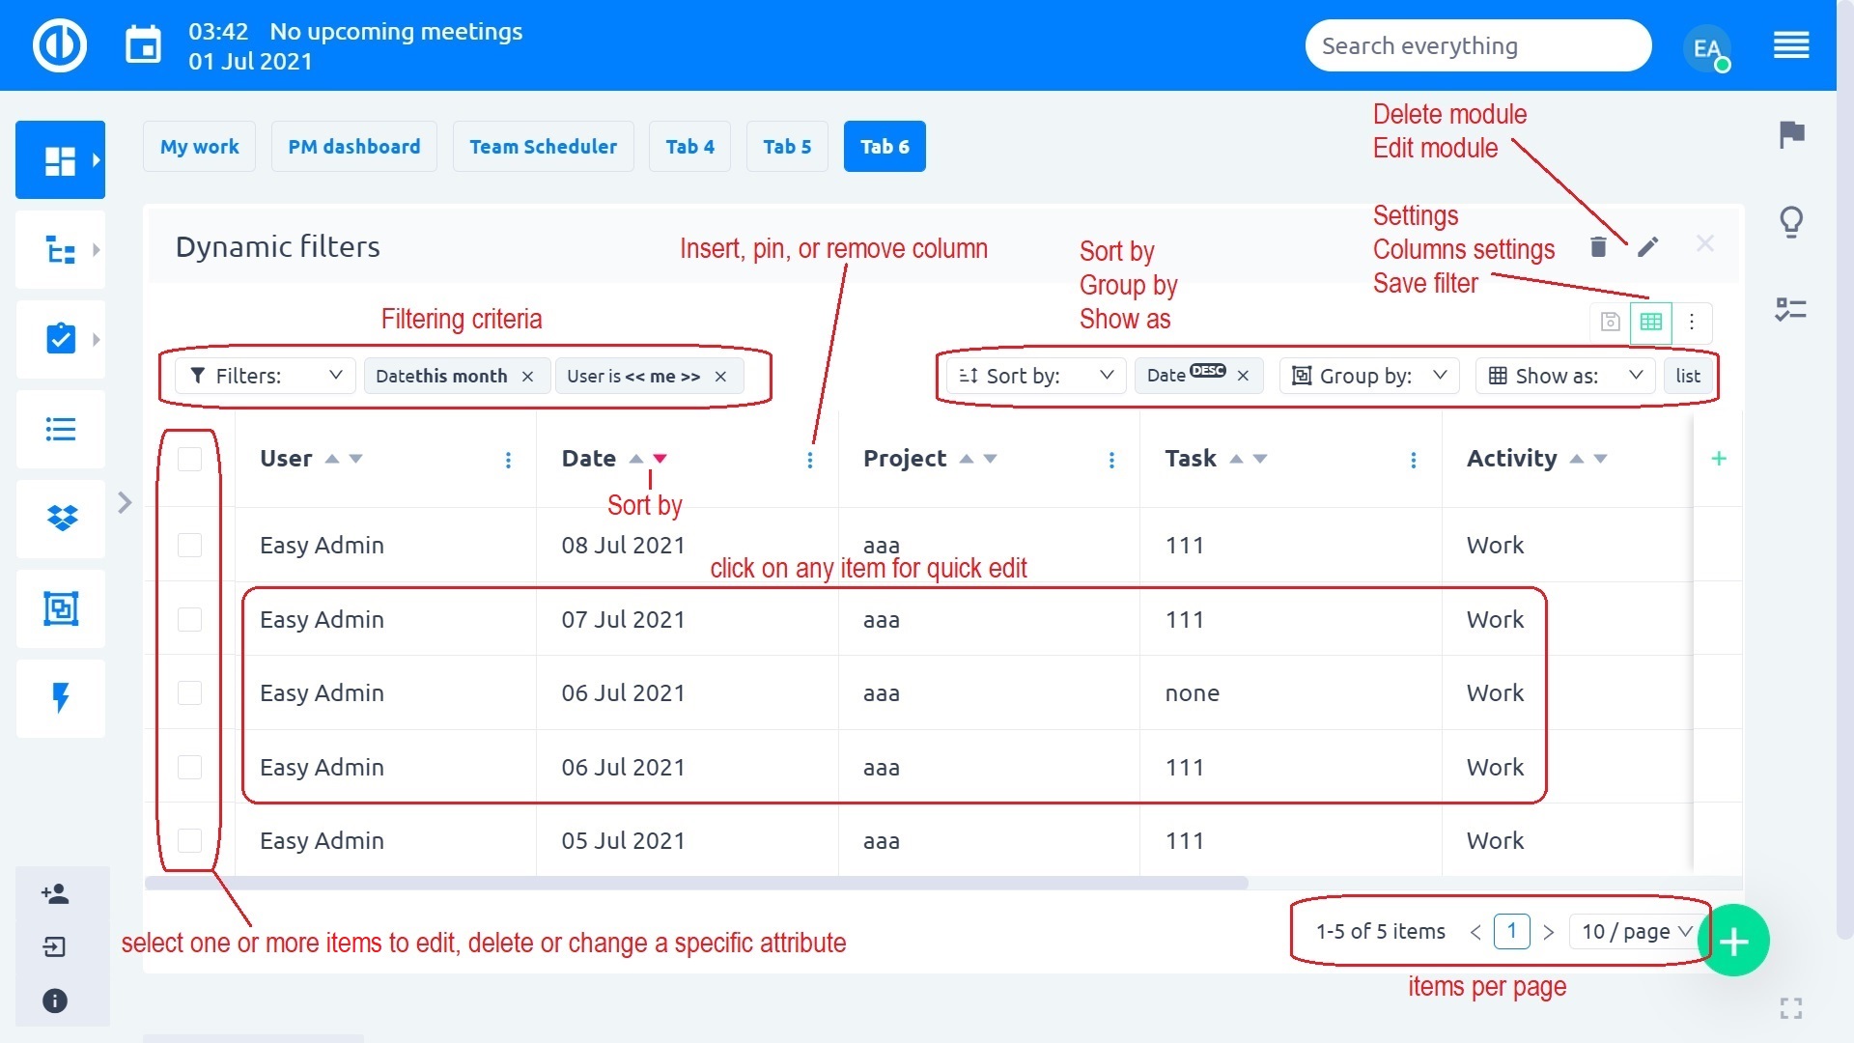Click the trash Delete module icon
The width and height of the screenshot is (1854, 1043).
1598,247
